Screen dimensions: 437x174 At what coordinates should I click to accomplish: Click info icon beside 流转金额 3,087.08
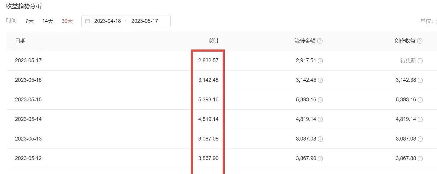320,139
